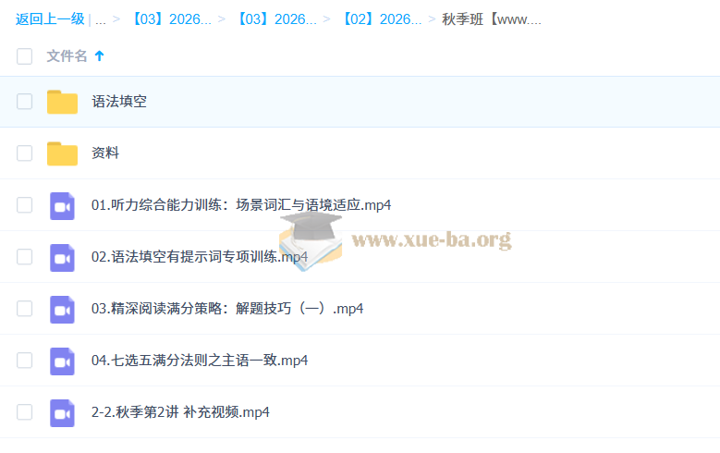Click video icon for 01.听力综合能力训练 file
The width and height of the screenshot is (720, 453).
(x=62, y=205)
